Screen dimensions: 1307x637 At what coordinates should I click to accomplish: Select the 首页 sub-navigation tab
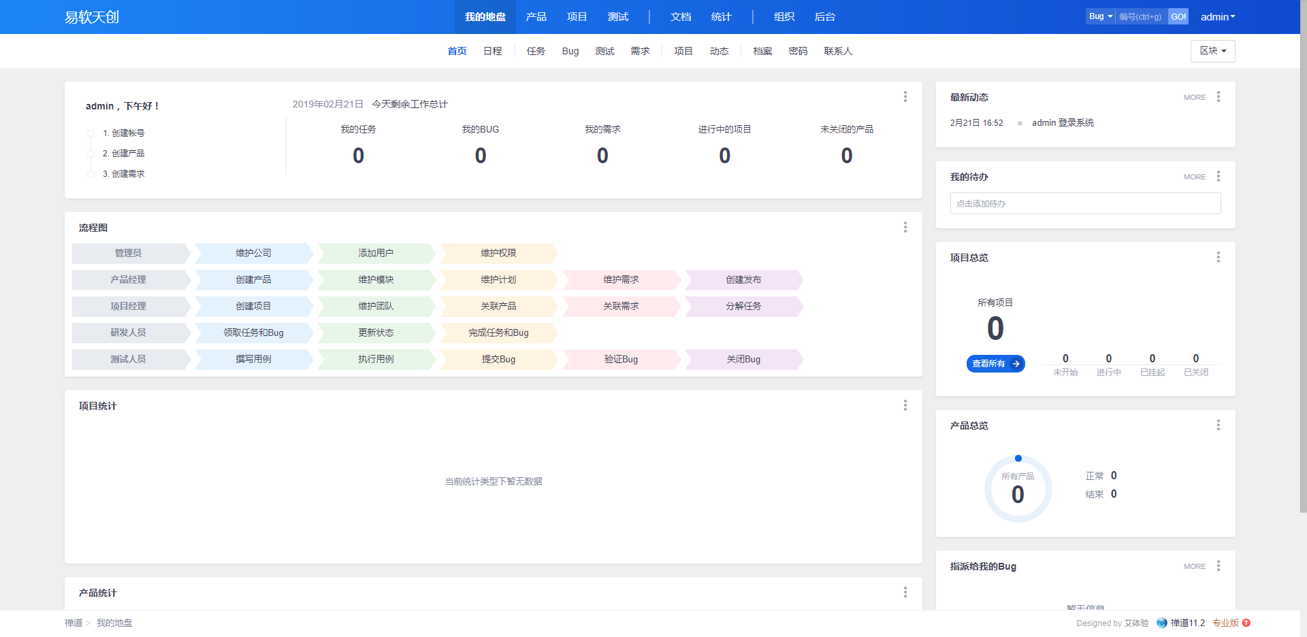(x=457, y=51)
